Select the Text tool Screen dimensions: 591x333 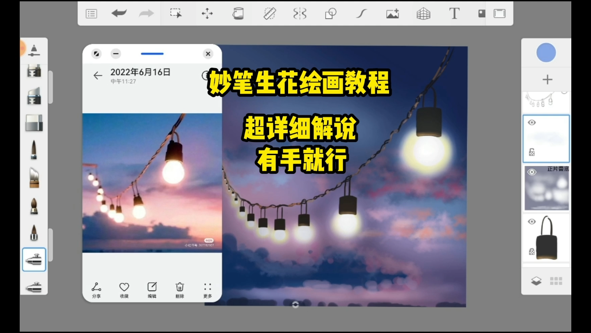pos(454,13)
